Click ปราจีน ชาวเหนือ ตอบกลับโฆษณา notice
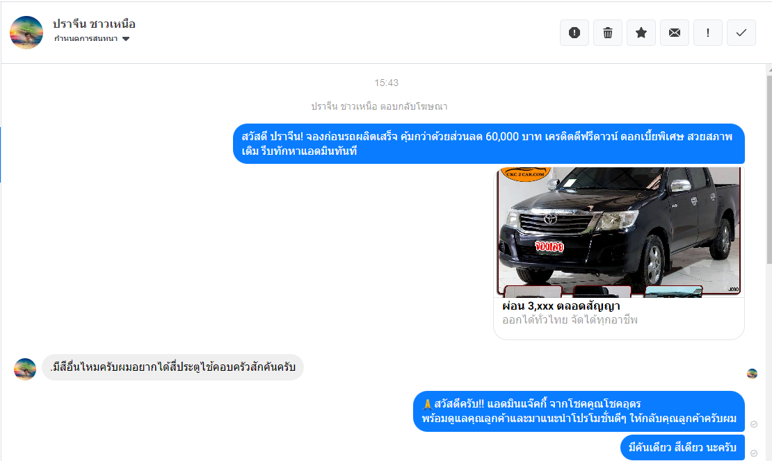Screen dimensions: 772x461 379,106
